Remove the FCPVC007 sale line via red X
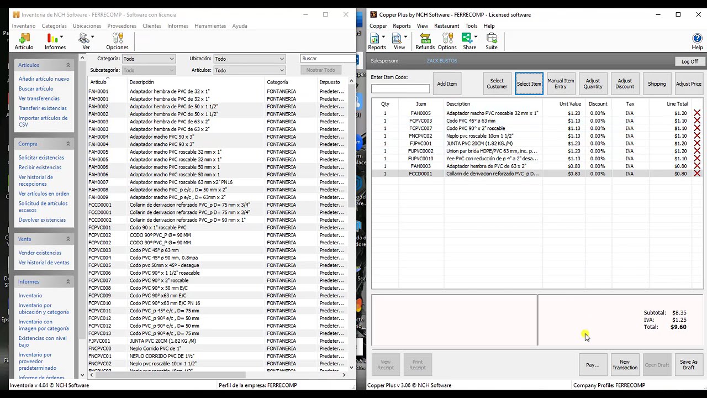707x398 pixels. pos(697,128)
